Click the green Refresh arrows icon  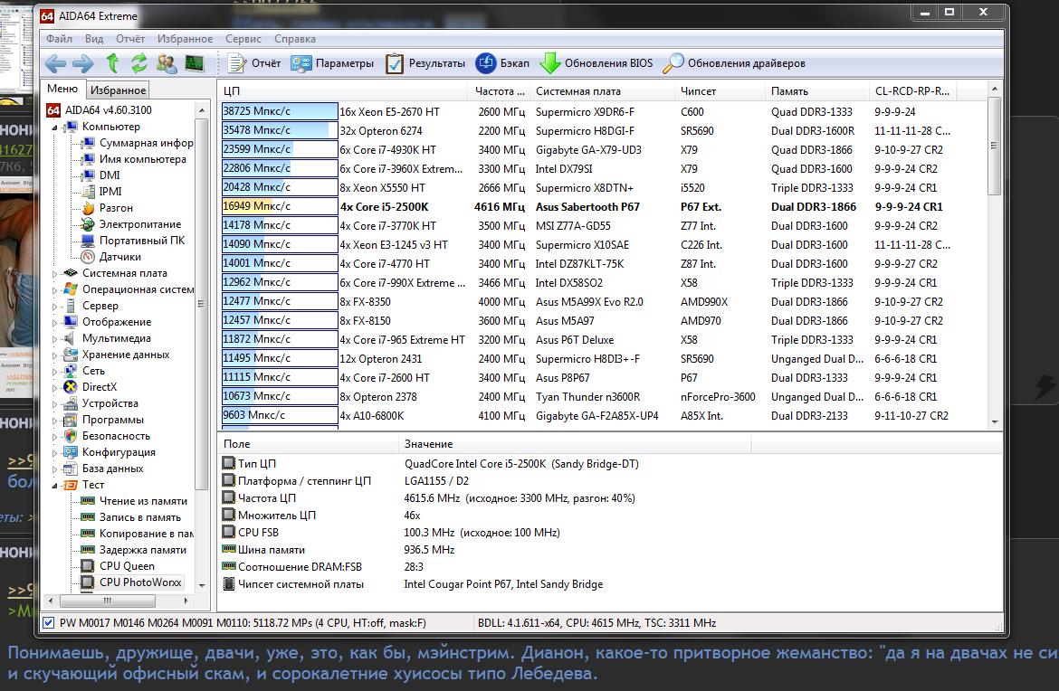point(139,63)
